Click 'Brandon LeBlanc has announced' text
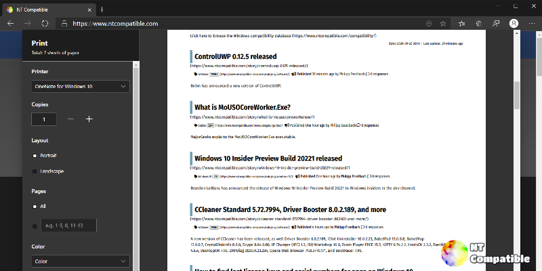542x271 pixels. (303, 188)
